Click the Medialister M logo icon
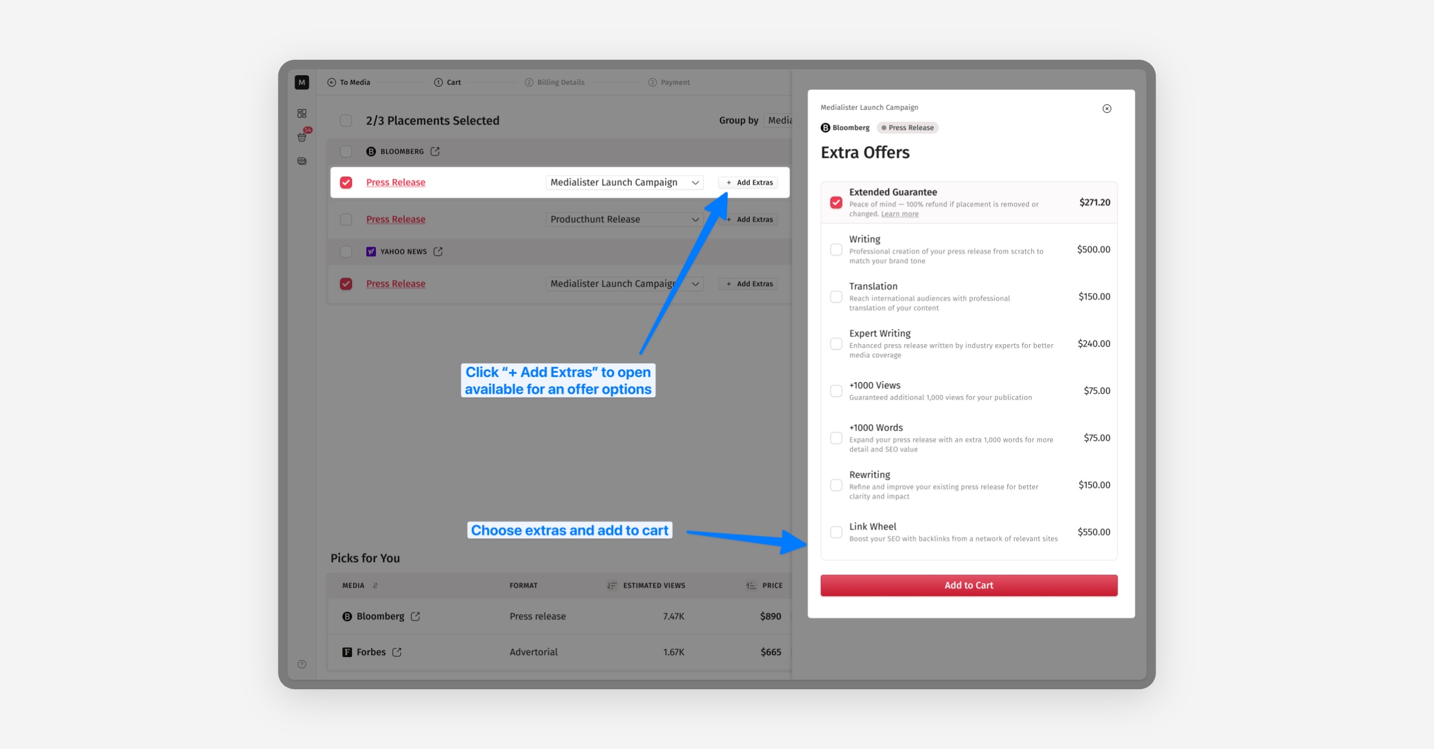 (302, 82)
